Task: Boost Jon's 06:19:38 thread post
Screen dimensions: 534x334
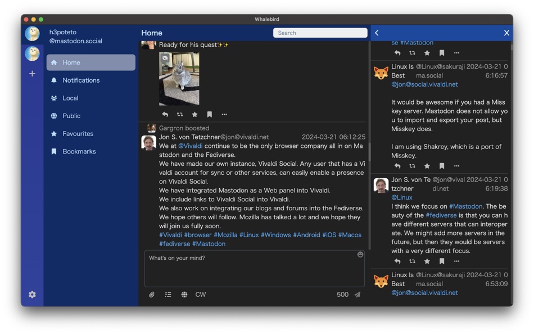Action: [412, 261]
